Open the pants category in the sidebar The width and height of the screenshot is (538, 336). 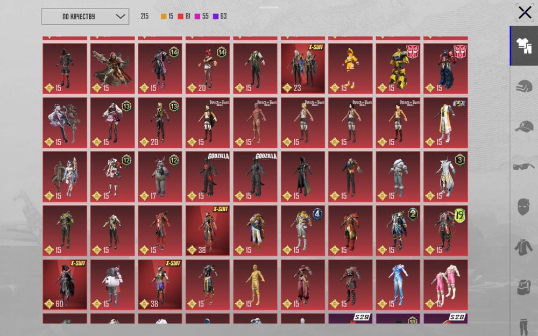(524, 327)
